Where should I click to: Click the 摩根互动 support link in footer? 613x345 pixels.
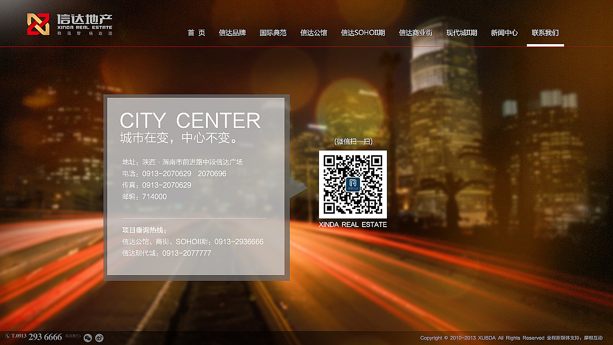[x=593, y=338]
